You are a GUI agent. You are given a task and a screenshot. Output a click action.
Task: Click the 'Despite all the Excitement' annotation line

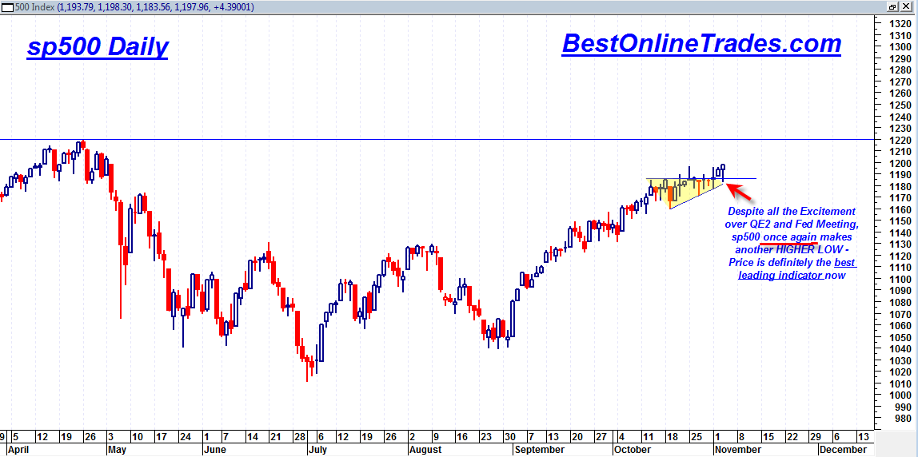coord(792,211)
